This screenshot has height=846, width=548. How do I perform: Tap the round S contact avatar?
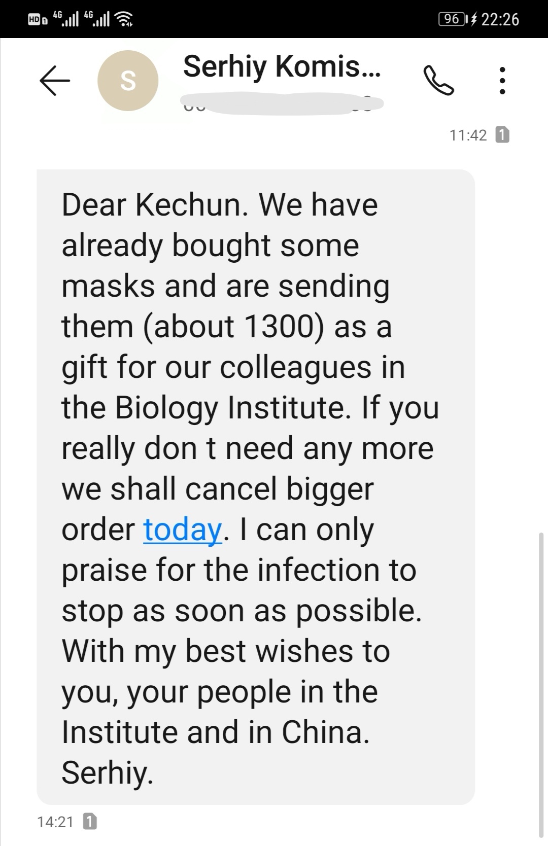coord(128,81)
